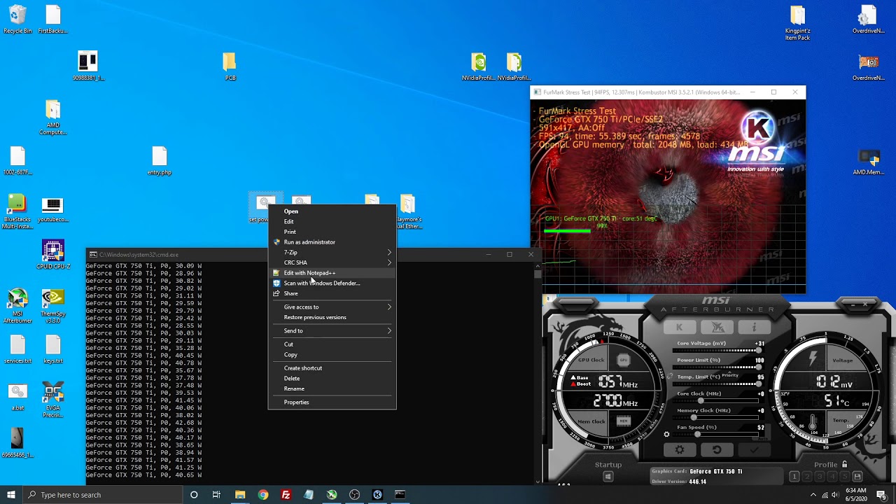The width and height of the screenshot is (896, 504).
Task: Expand Give access to submenu
Action: click(x=332, y=307)
